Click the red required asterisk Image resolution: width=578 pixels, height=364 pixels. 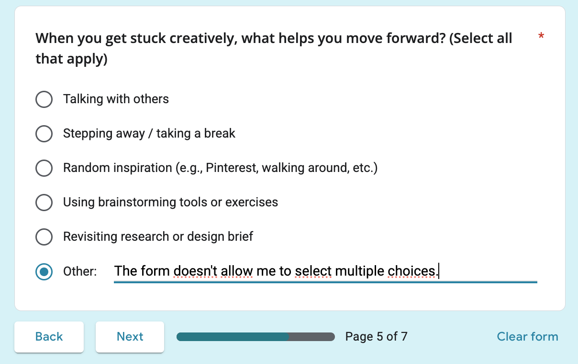point(541,37)
